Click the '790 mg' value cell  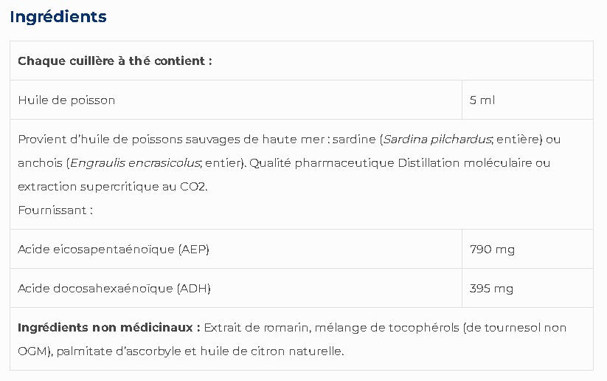tap(527, 250)
